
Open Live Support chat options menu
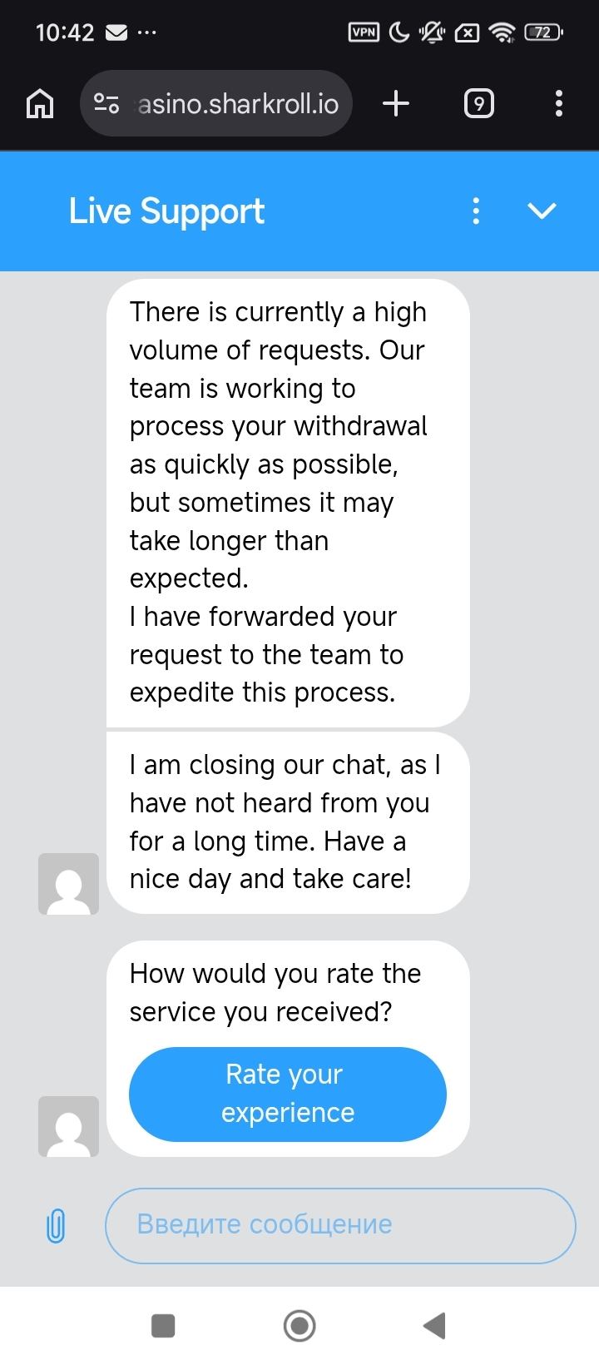tap(476, 211)
